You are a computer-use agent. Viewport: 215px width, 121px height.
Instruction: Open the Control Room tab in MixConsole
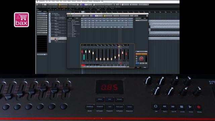coord(138,18)
